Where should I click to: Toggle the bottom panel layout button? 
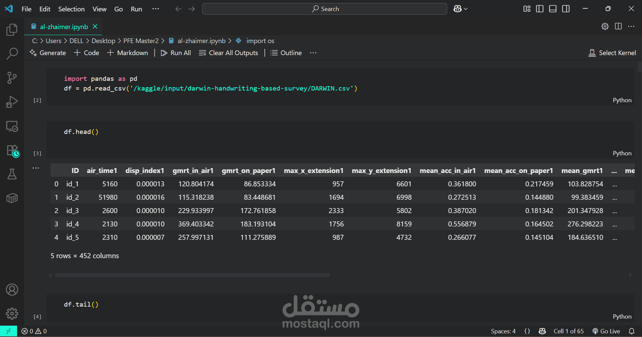click(x=553, y=9)
